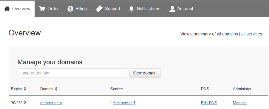
Task: Click the shopping cart Order icon
Action: pyautogui.click(x=42, y=9)
